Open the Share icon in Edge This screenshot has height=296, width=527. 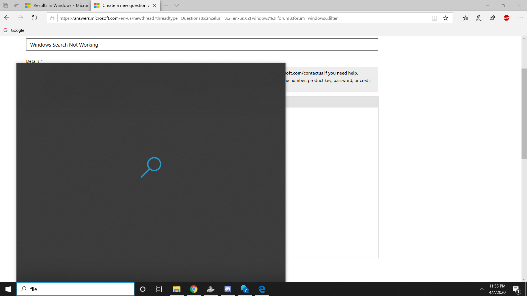coord(492,18)
